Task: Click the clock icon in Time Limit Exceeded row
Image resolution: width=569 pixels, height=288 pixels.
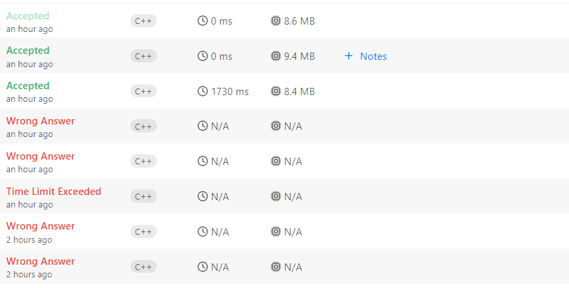Action: coord(203,196)
